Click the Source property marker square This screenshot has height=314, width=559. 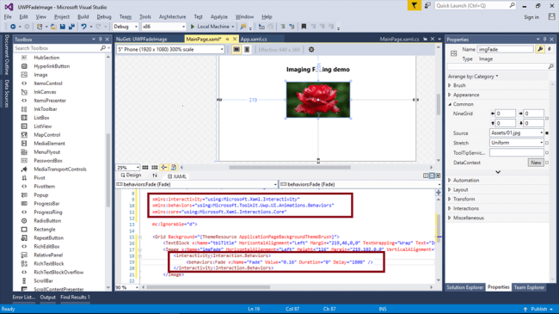coord(547,133)
